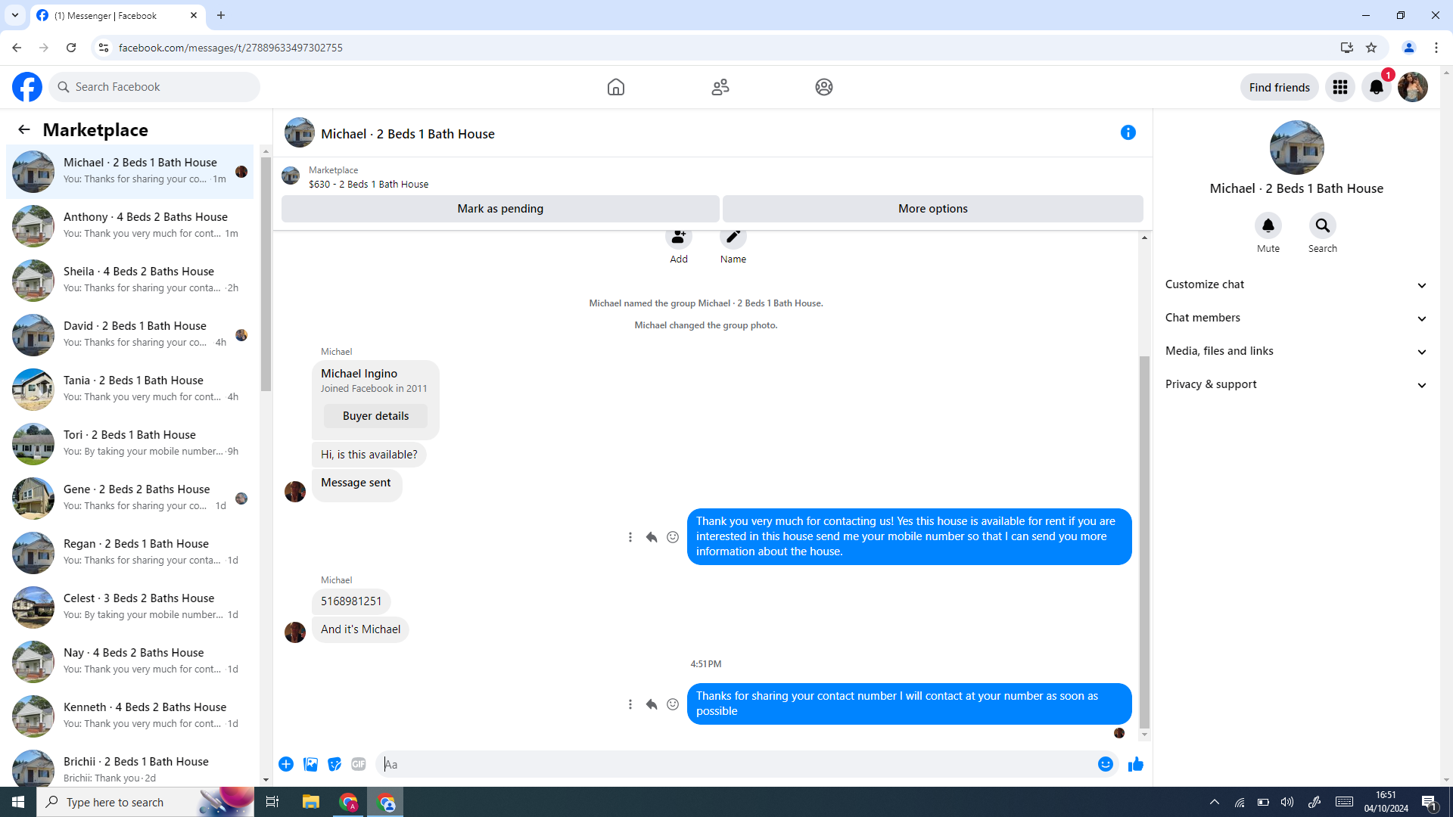Open Tania 2 Beds 1 Bath House chat
Viewport: 1453px width, 817px height.
130,389
